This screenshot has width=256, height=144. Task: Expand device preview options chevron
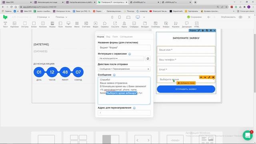(144, 17)
